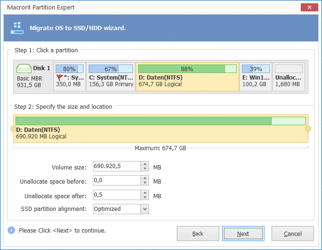Viewport: 322px width, 250px height.
Task: Click the Migrate OS to SSD/HDD wizard title
Action: coord(78,28)
